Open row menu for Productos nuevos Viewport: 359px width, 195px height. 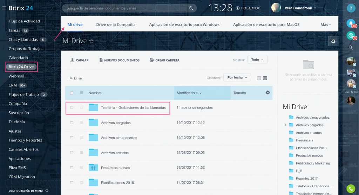81,168
